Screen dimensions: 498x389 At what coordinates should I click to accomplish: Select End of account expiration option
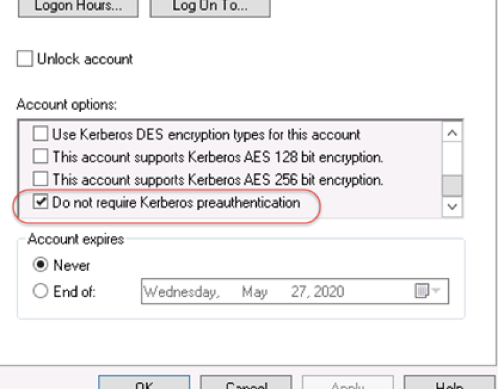(x=41, y=292)
